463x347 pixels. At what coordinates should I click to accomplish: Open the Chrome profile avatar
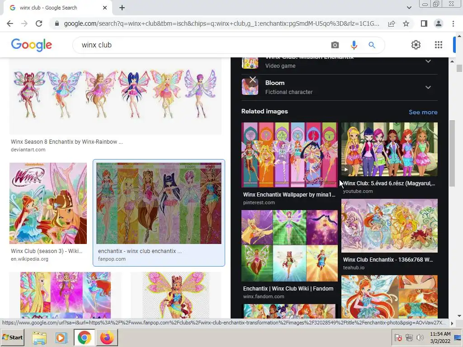coord(439,23)
